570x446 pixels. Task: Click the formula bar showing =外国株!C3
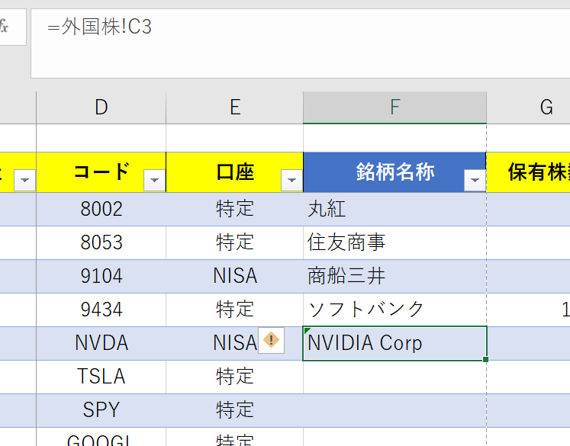pyautogui.click(x=301, y=43)
